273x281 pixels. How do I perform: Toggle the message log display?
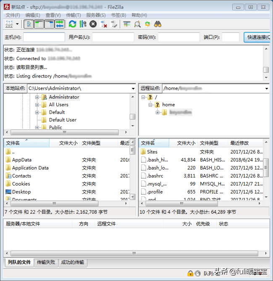pos(29,24)
